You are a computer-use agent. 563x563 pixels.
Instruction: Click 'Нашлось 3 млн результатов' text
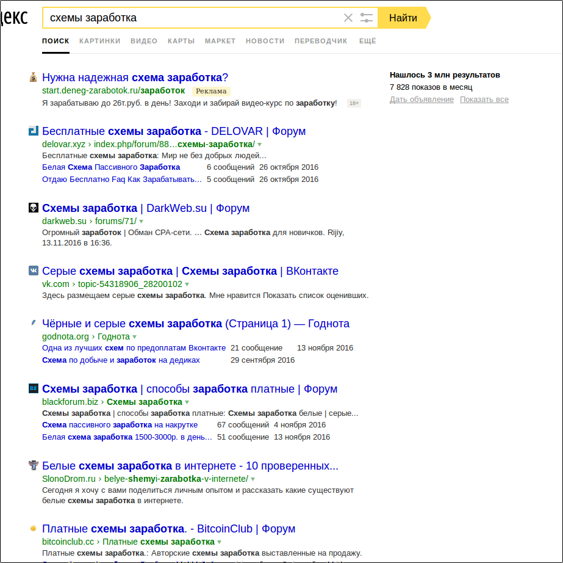(445, 75)
